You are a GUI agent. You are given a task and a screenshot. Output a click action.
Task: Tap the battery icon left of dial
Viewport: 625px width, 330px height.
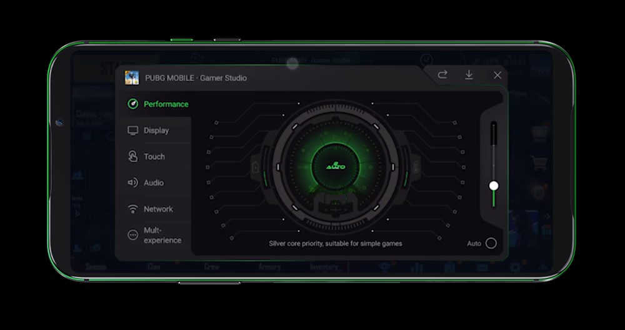click(x=255, y=167)
